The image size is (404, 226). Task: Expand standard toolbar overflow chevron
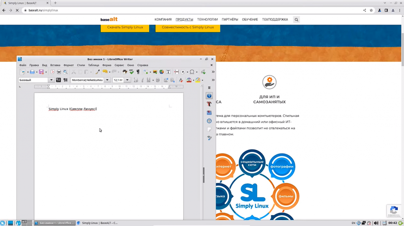pyautogui.click(x=213, y=72)
